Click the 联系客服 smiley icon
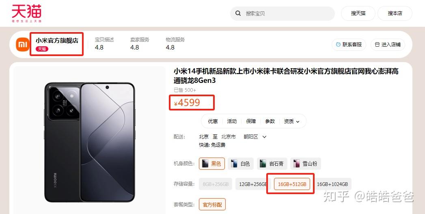 click(x=338, y=45)
